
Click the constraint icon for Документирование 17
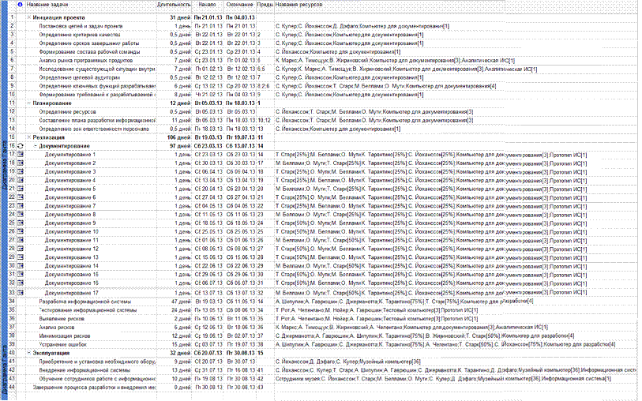point(21,293)
